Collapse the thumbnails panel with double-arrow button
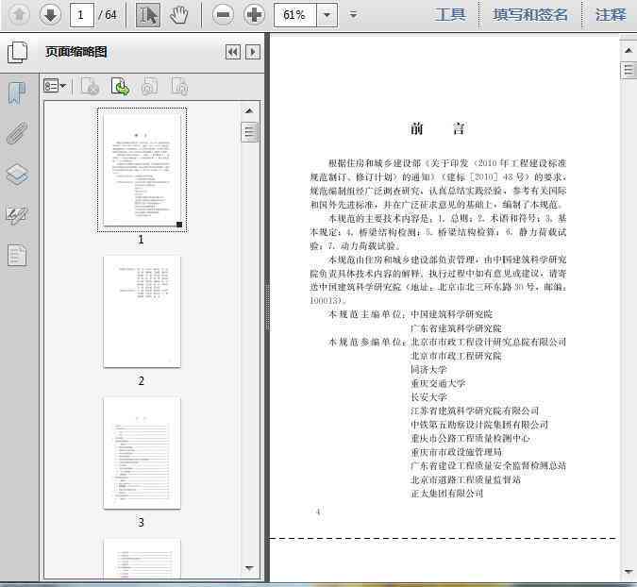Screen dimensions: 637x587 [233, 52]
